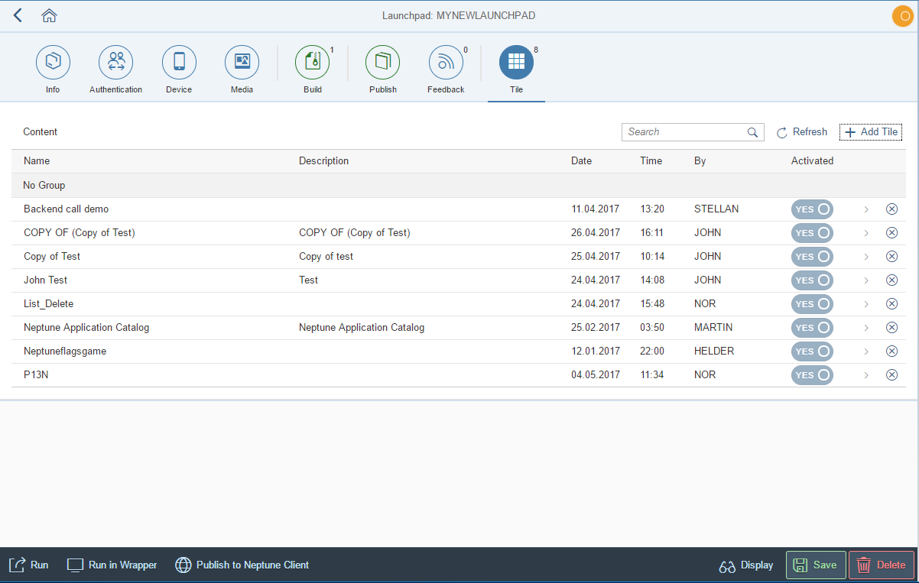Open details chevron for Neptuneflagsgame

click(x=866, y=351)
